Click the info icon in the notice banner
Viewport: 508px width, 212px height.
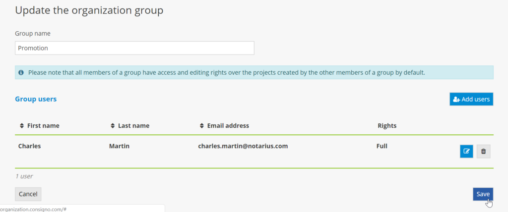coord(21,73)
